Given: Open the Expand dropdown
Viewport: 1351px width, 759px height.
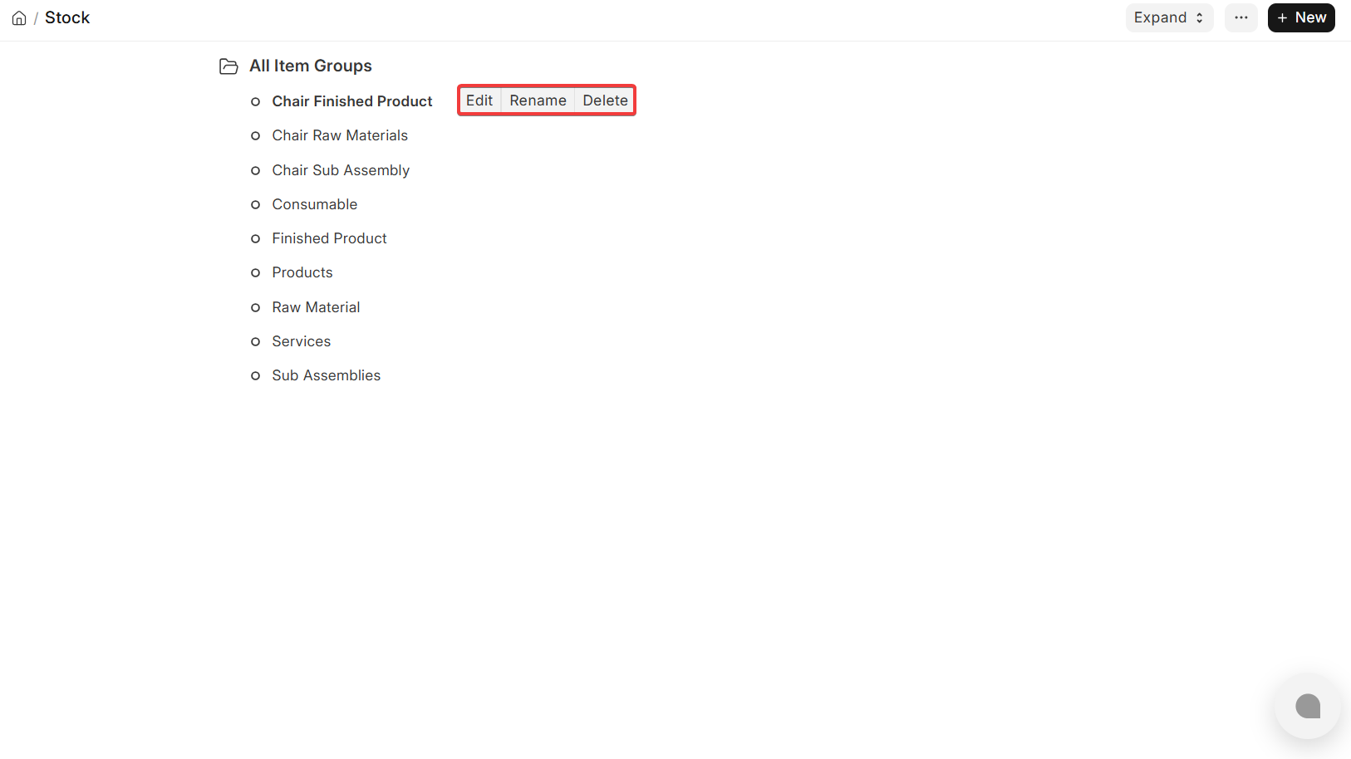Looking at the screenshot, I should [x=1169, y=17].
